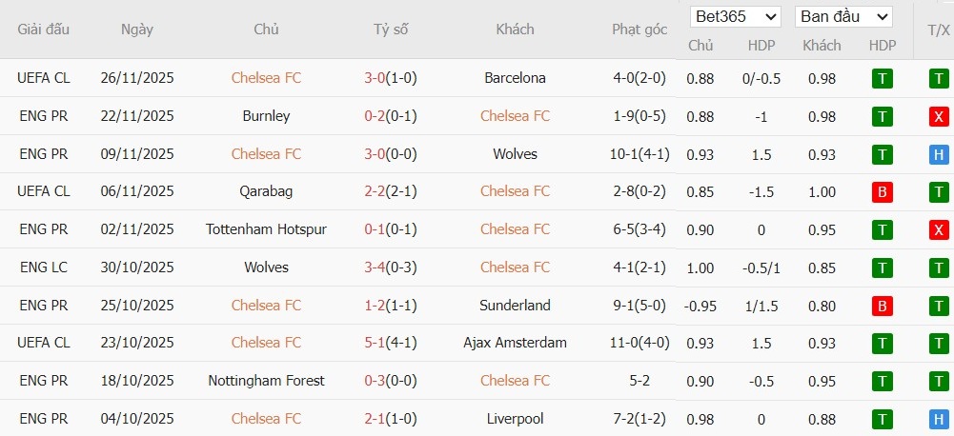This screenshot has width=954, height=436.
Task: Click green T HDP badge in Ajax Amsterdam row
Action: 883,343
